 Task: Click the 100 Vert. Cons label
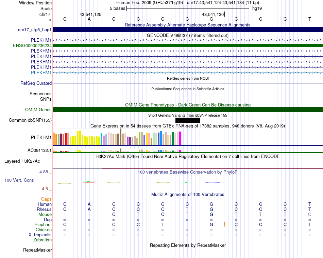(x=19, y=180)
